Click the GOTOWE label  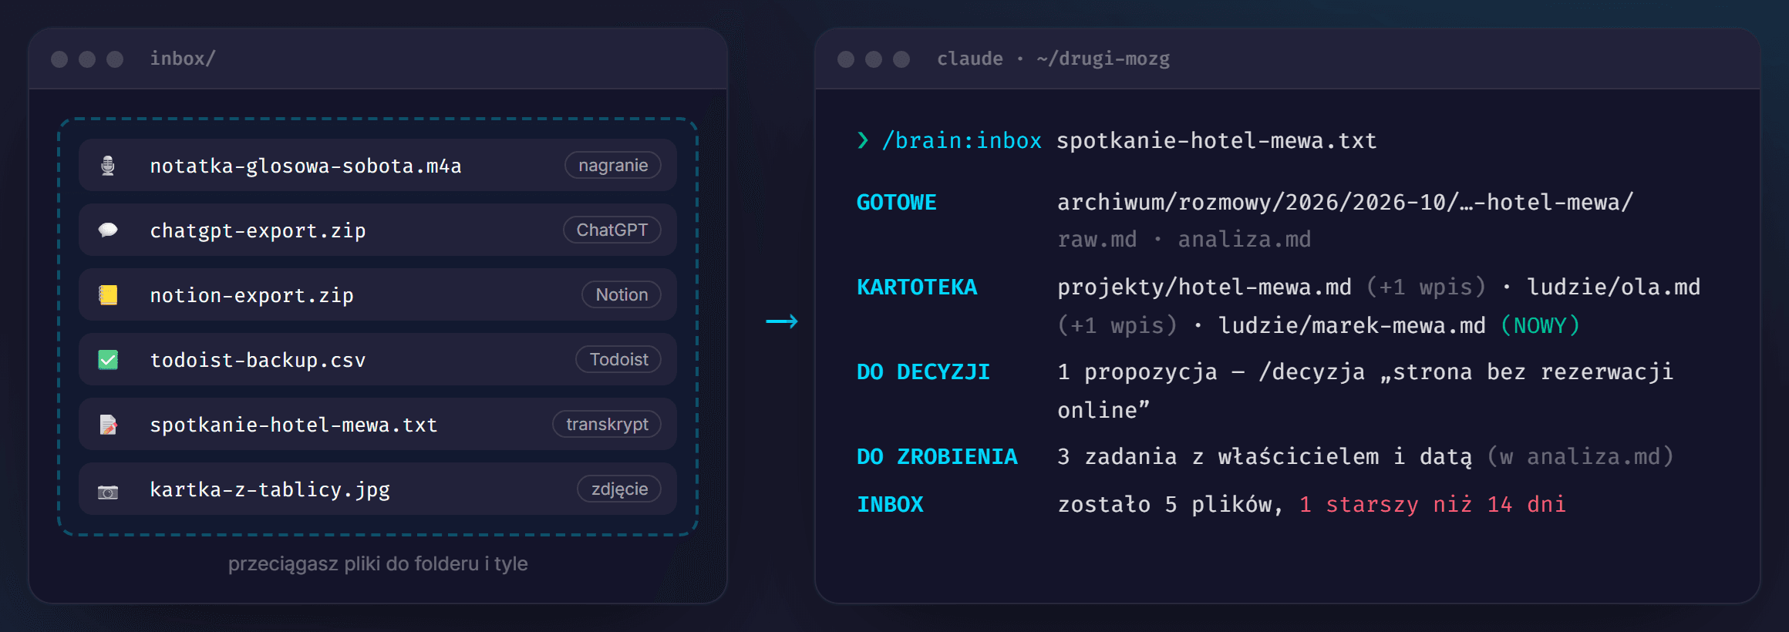point(897,202)
